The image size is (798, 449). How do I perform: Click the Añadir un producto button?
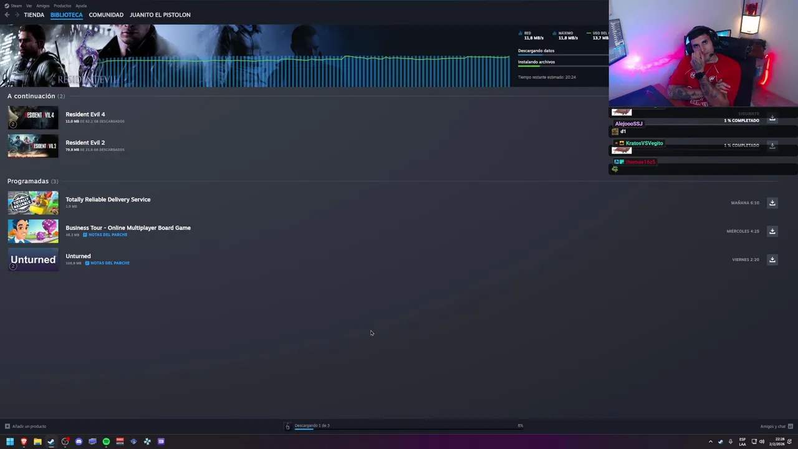(x=26, y=427)
